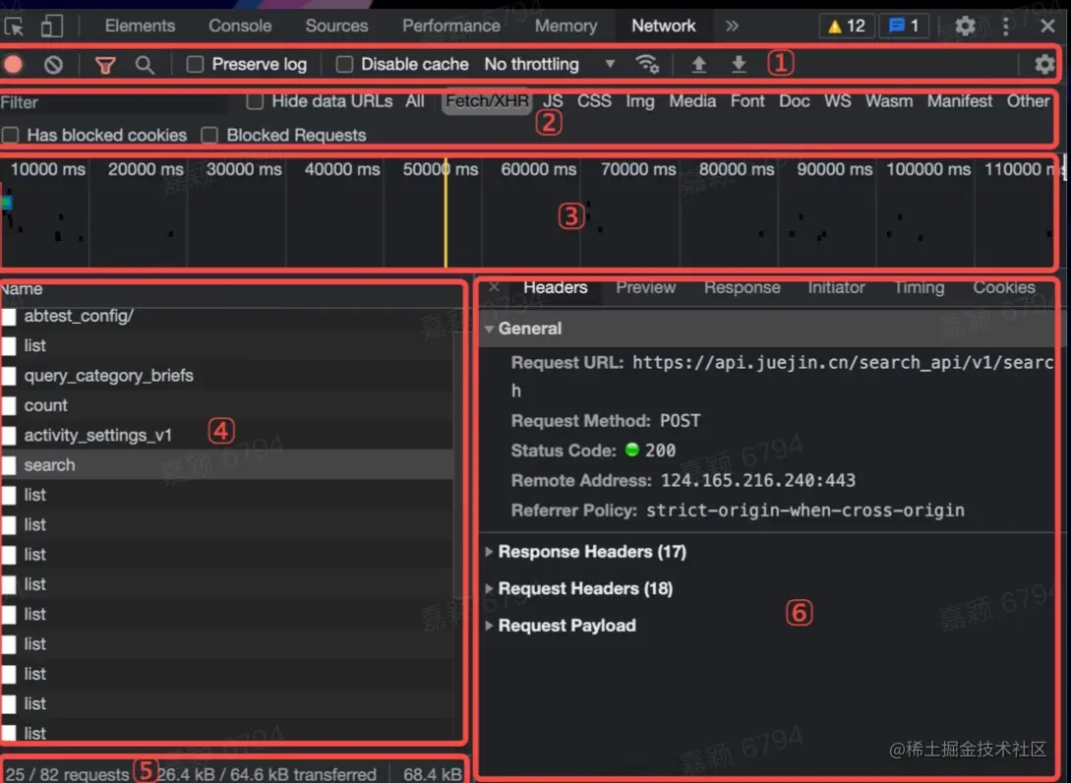Filter by Img requests

tap(640, 101)
